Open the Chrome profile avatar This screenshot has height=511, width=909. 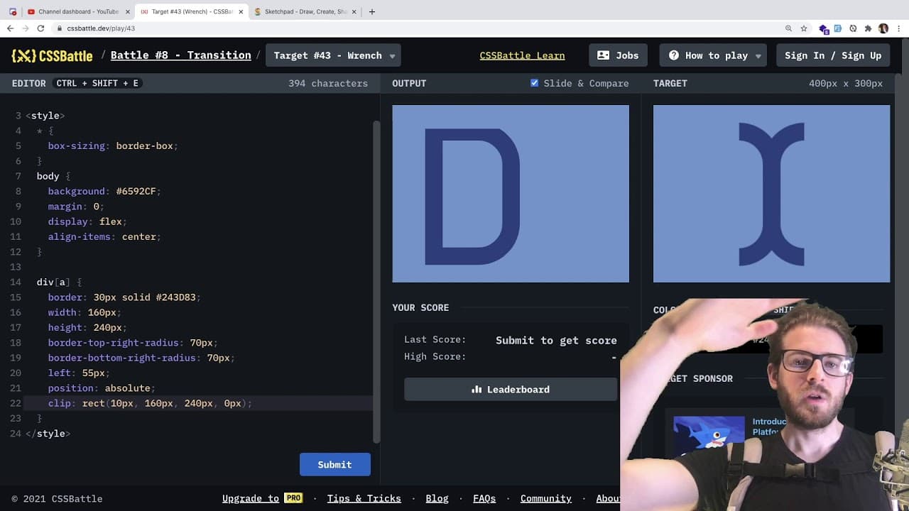click(883, 28)
